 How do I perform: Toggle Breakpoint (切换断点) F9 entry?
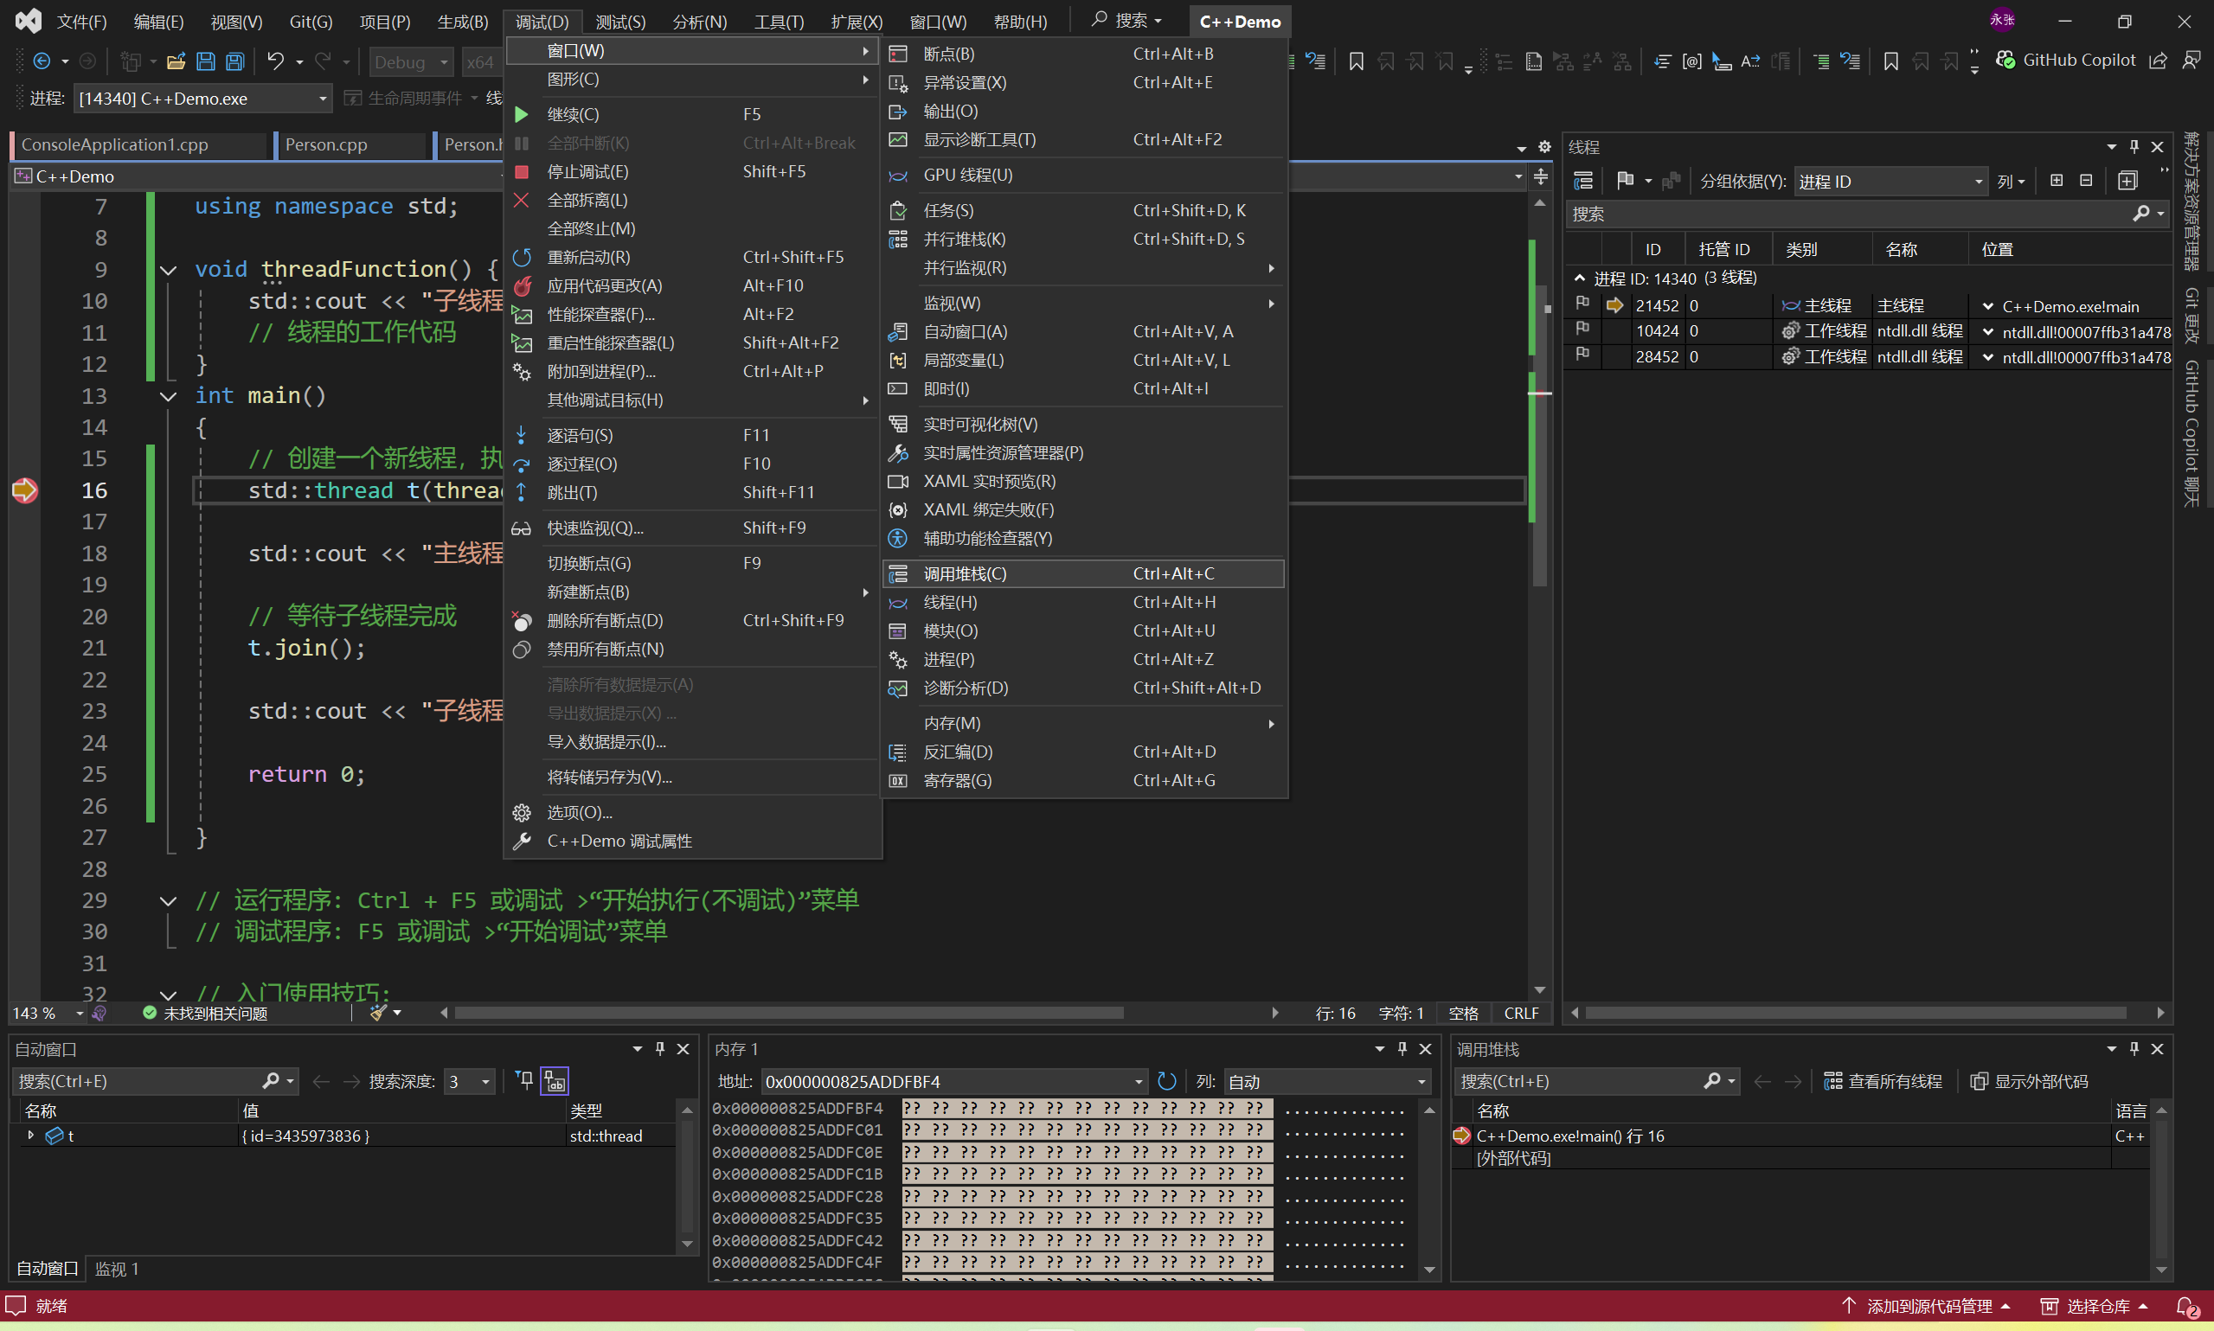click(x=694, y=563)
